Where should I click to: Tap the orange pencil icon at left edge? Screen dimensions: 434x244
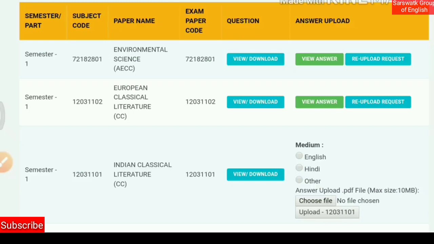5,162
